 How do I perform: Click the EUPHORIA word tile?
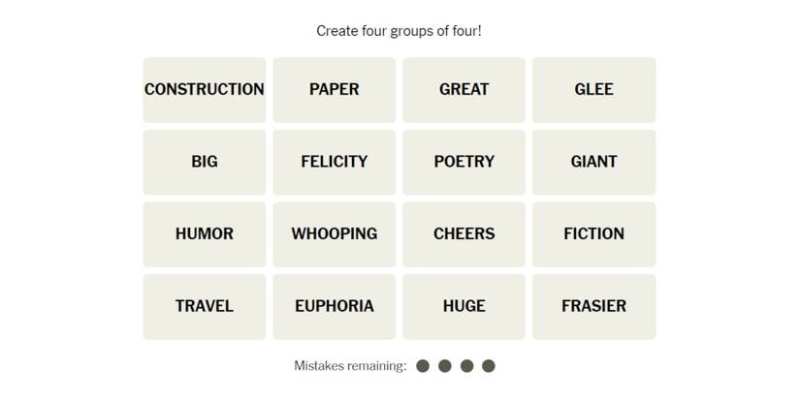coord(335,306)
